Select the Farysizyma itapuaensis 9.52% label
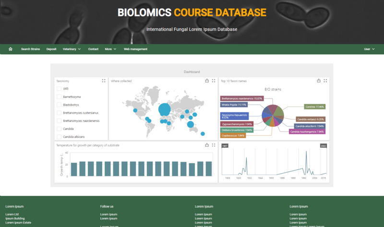This screenshot has height=227, width=384. [x=234, y=116]
